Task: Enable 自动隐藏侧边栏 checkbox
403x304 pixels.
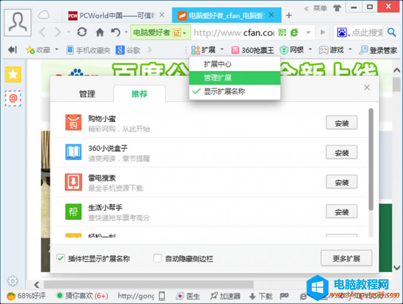Action: [157, 258]
